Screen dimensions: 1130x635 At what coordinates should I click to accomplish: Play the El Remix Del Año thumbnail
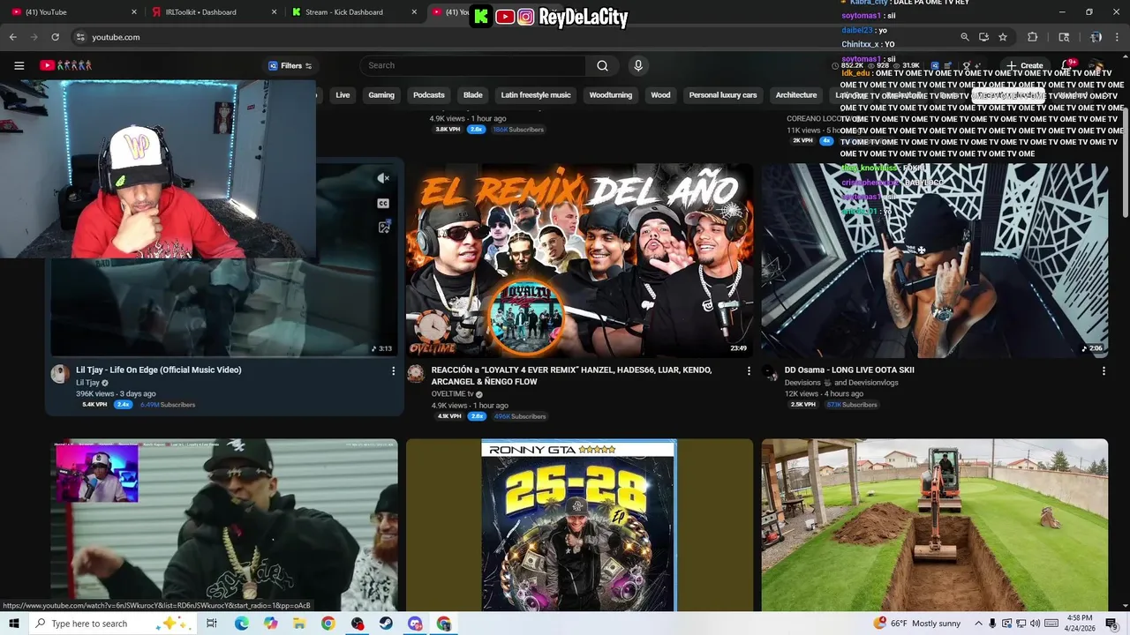pos(579,260)
